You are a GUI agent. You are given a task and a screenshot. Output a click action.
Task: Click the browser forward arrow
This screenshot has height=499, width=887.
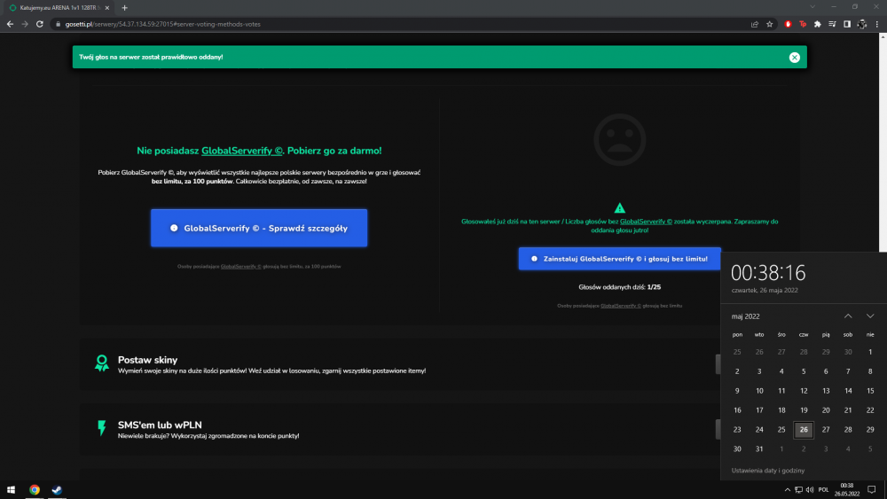tap(25, 24)
